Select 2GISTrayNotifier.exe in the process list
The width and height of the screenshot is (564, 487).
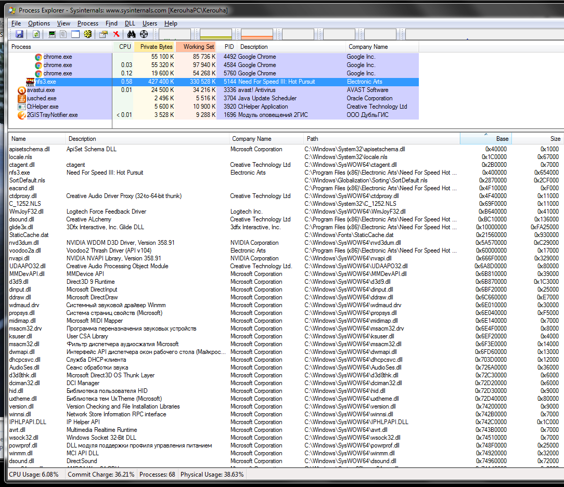pos(52,115)
